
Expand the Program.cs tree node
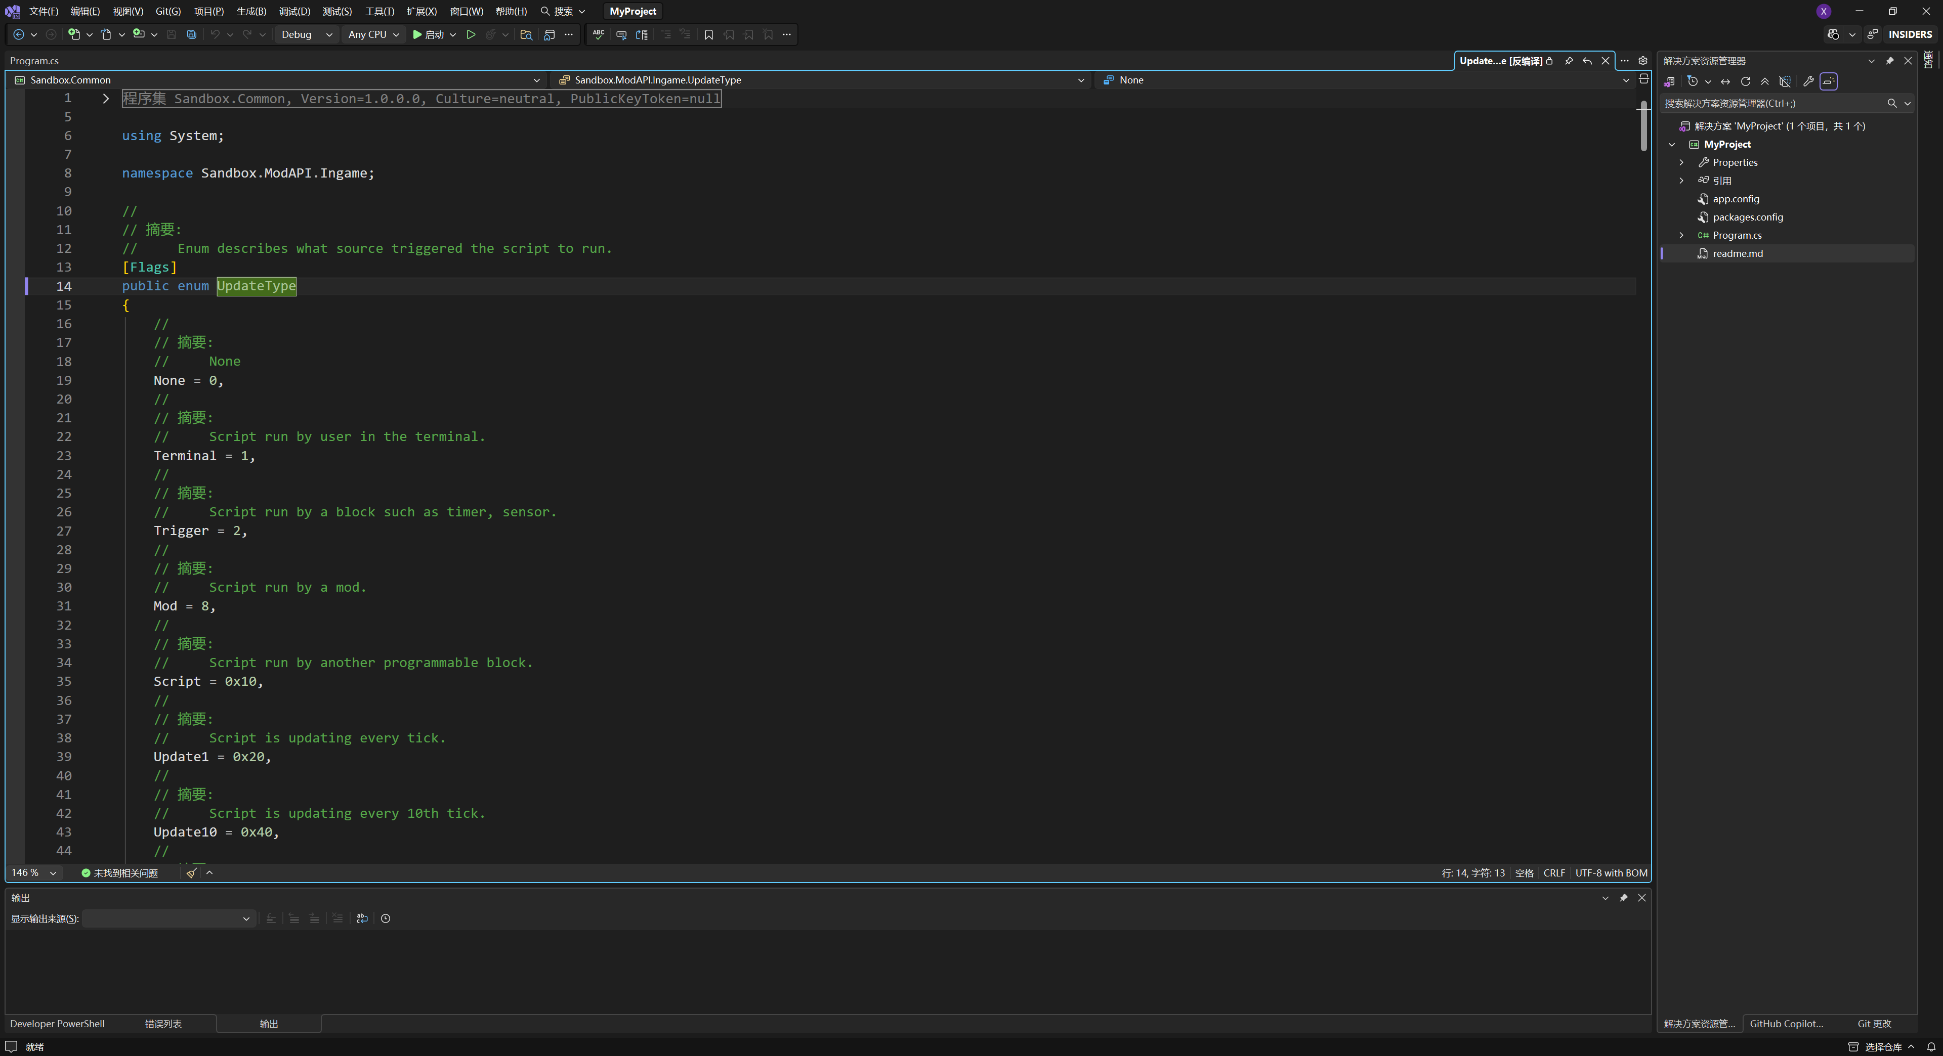[1681, 235]
